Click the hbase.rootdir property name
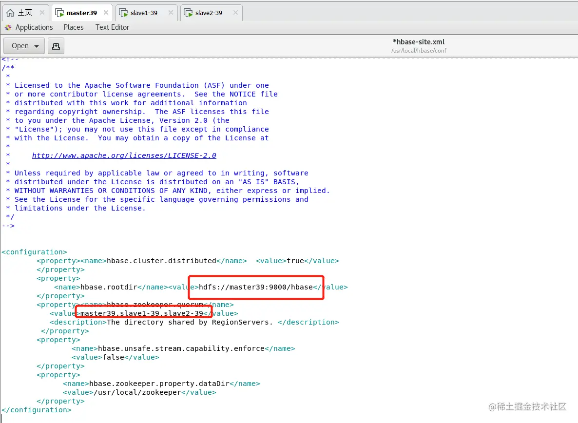 pyautogui.click(x=109, y=287)
